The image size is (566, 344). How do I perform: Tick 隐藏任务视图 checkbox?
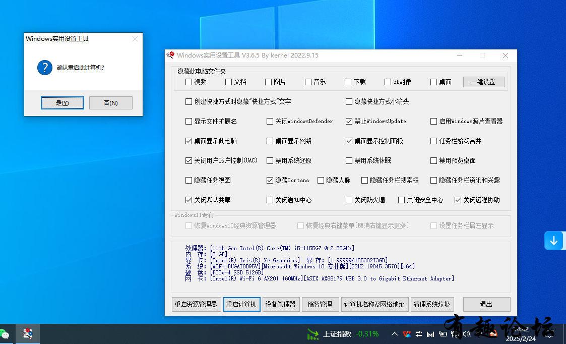point(188,180)
